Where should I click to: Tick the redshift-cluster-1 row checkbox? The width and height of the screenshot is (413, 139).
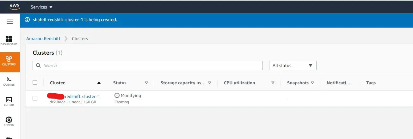pyautogui.click(x=35, y=98)
